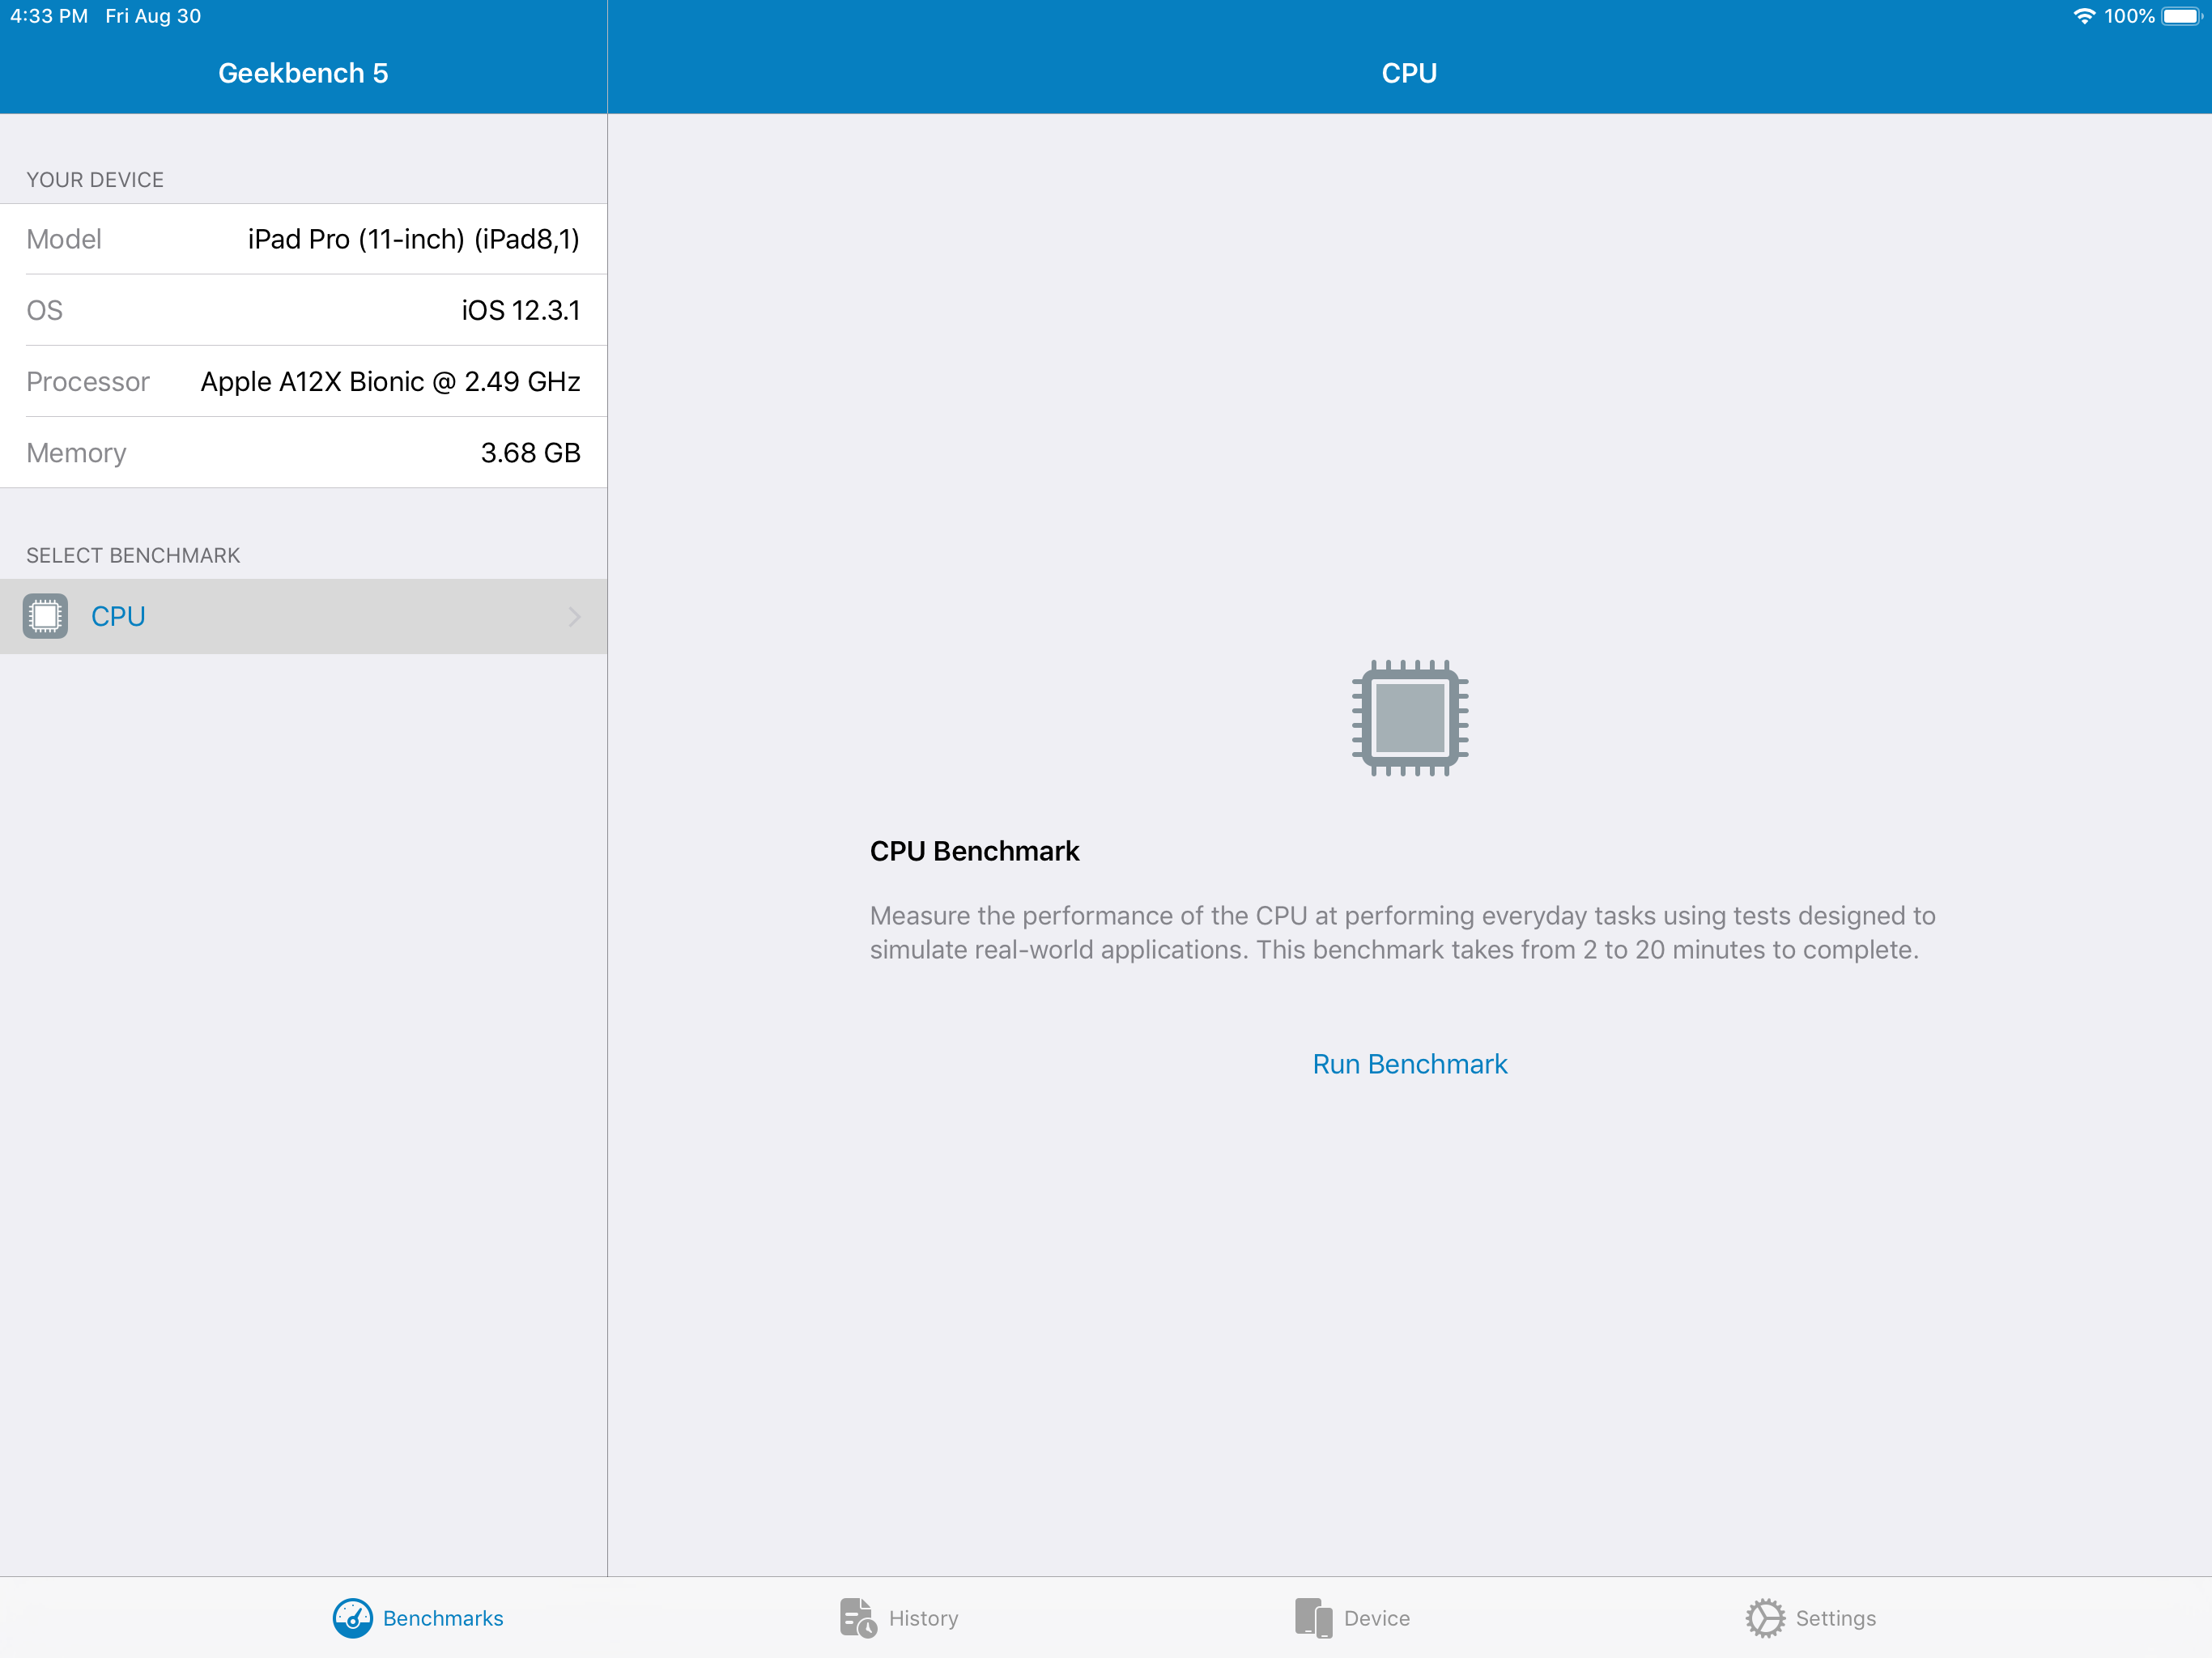Viewport: 2212px width, 1658px height.
Task: Tap the History document icon
Action: click(x=857, y=1617)
